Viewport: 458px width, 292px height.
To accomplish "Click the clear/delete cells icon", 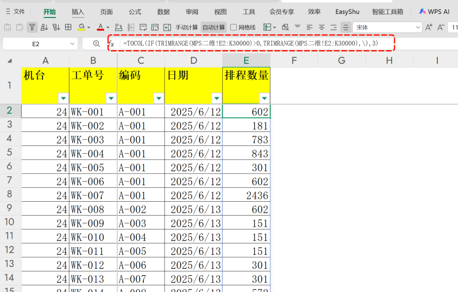I will (x=285, y=27).
